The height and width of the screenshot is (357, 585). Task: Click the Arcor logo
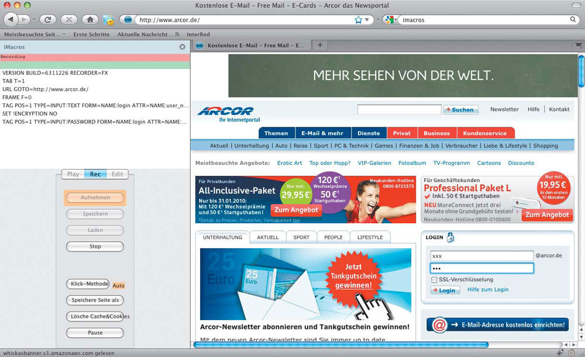coord(228,114)
